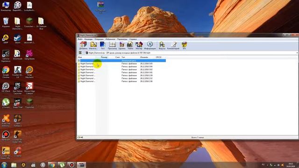Viewport: 299px width, 168px height.
Task: Click the SFX toolbar icon
Action: (184, 46)
